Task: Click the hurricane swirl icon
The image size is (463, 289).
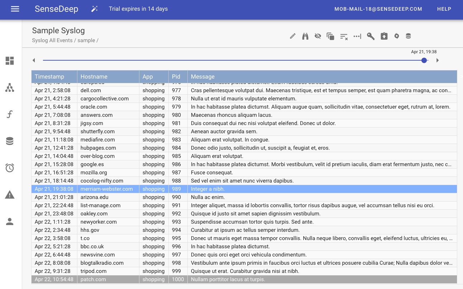Action: (x=397, y=36)
